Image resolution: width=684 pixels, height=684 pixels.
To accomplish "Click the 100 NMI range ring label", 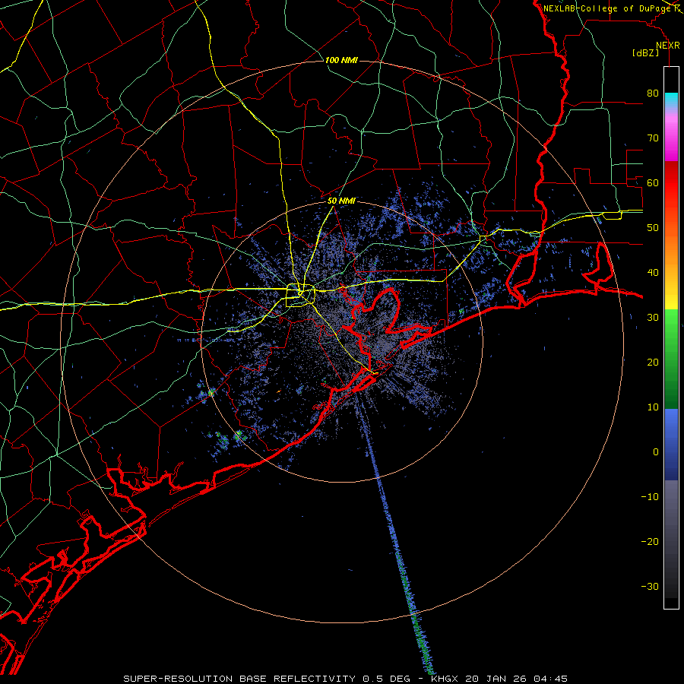I will (x=341, y=60).
